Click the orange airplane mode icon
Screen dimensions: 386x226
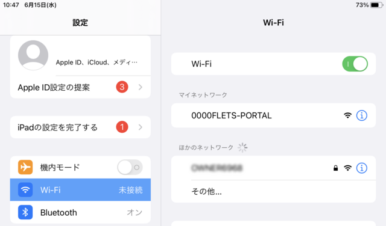click(x=25, y=167)
